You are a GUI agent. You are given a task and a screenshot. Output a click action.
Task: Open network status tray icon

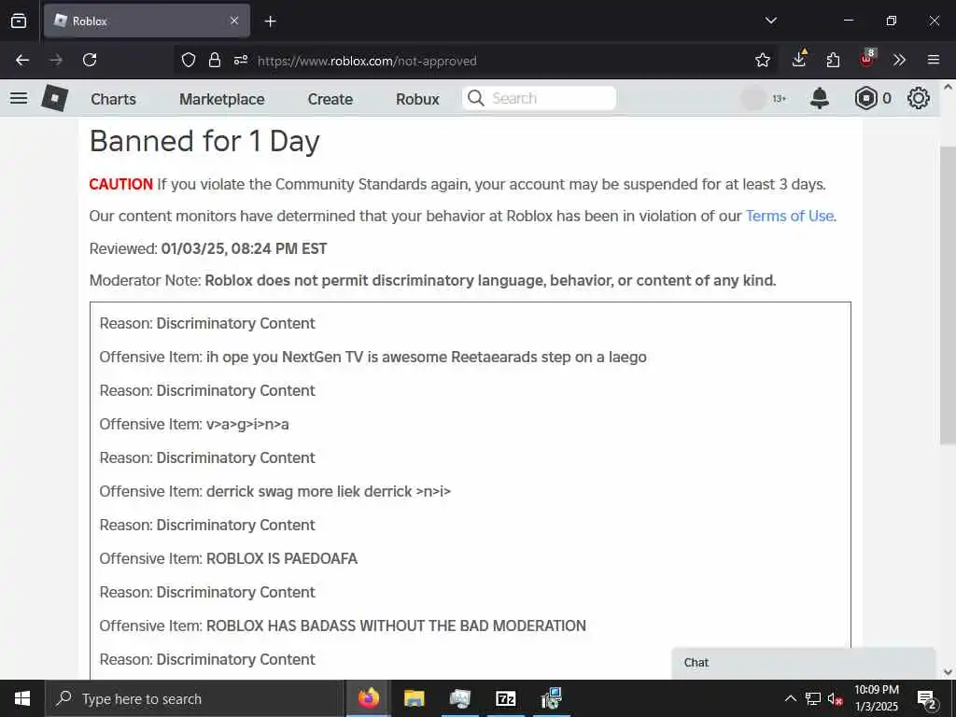coord(813,698)
